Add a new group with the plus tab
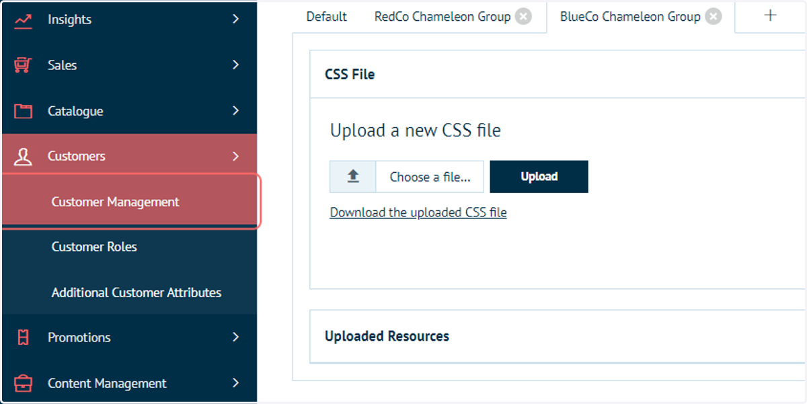Viewport: 807px width, 404px height. click(x=771, y=15)
